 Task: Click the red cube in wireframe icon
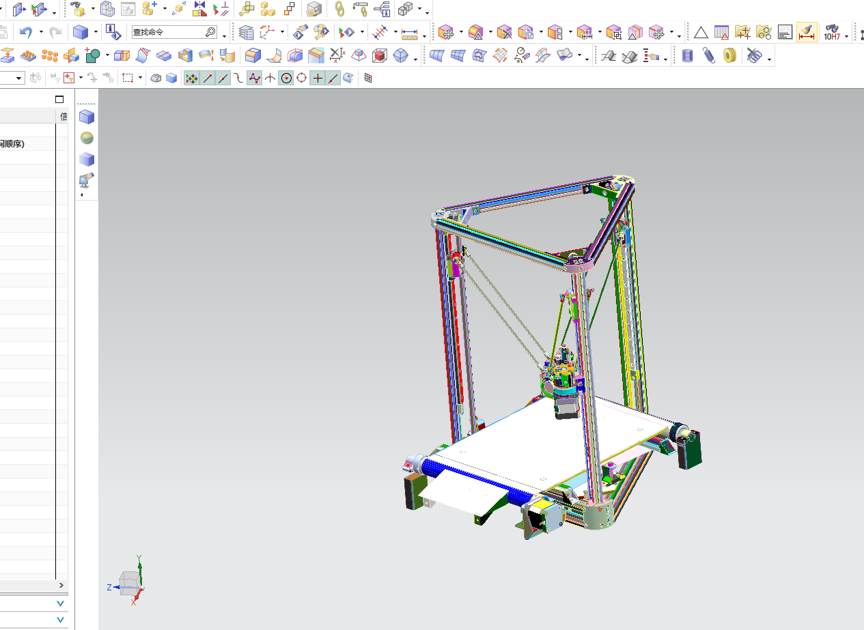(380, 55)
